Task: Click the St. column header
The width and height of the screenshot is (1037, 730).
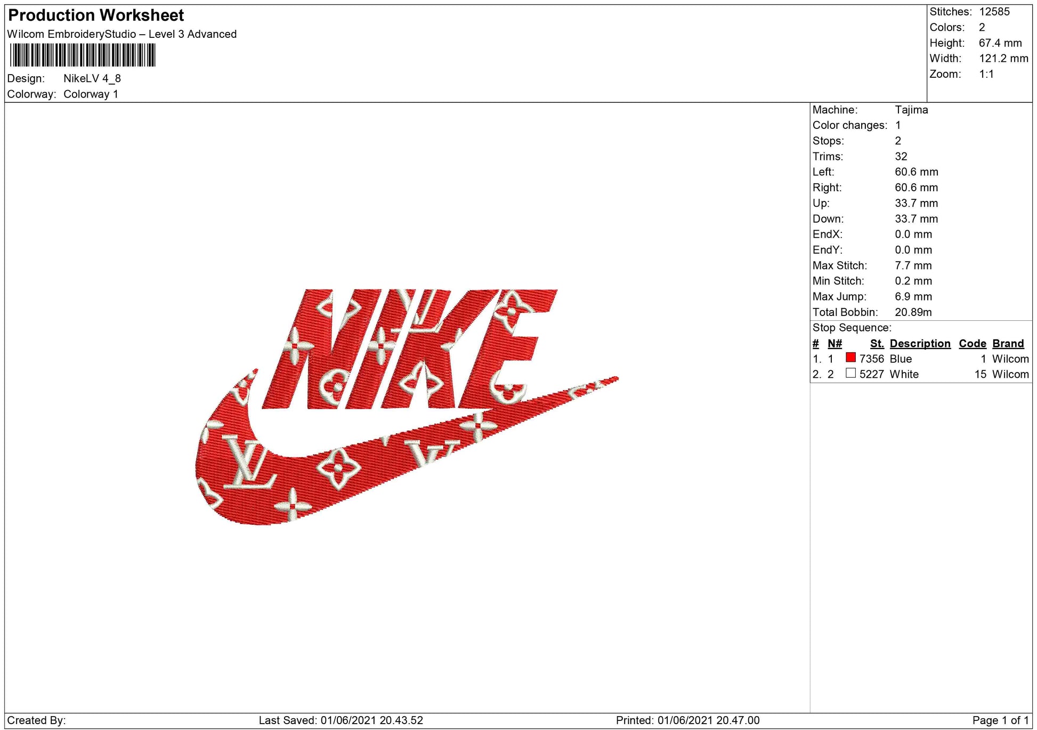Action: (x=877, y=344)
